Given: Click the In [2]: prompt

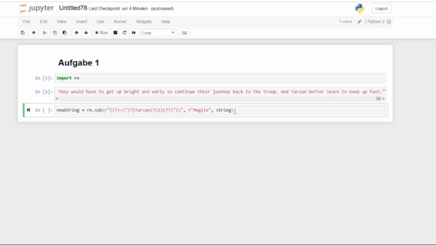Looking at the screenshot, I should click(44, 92).
